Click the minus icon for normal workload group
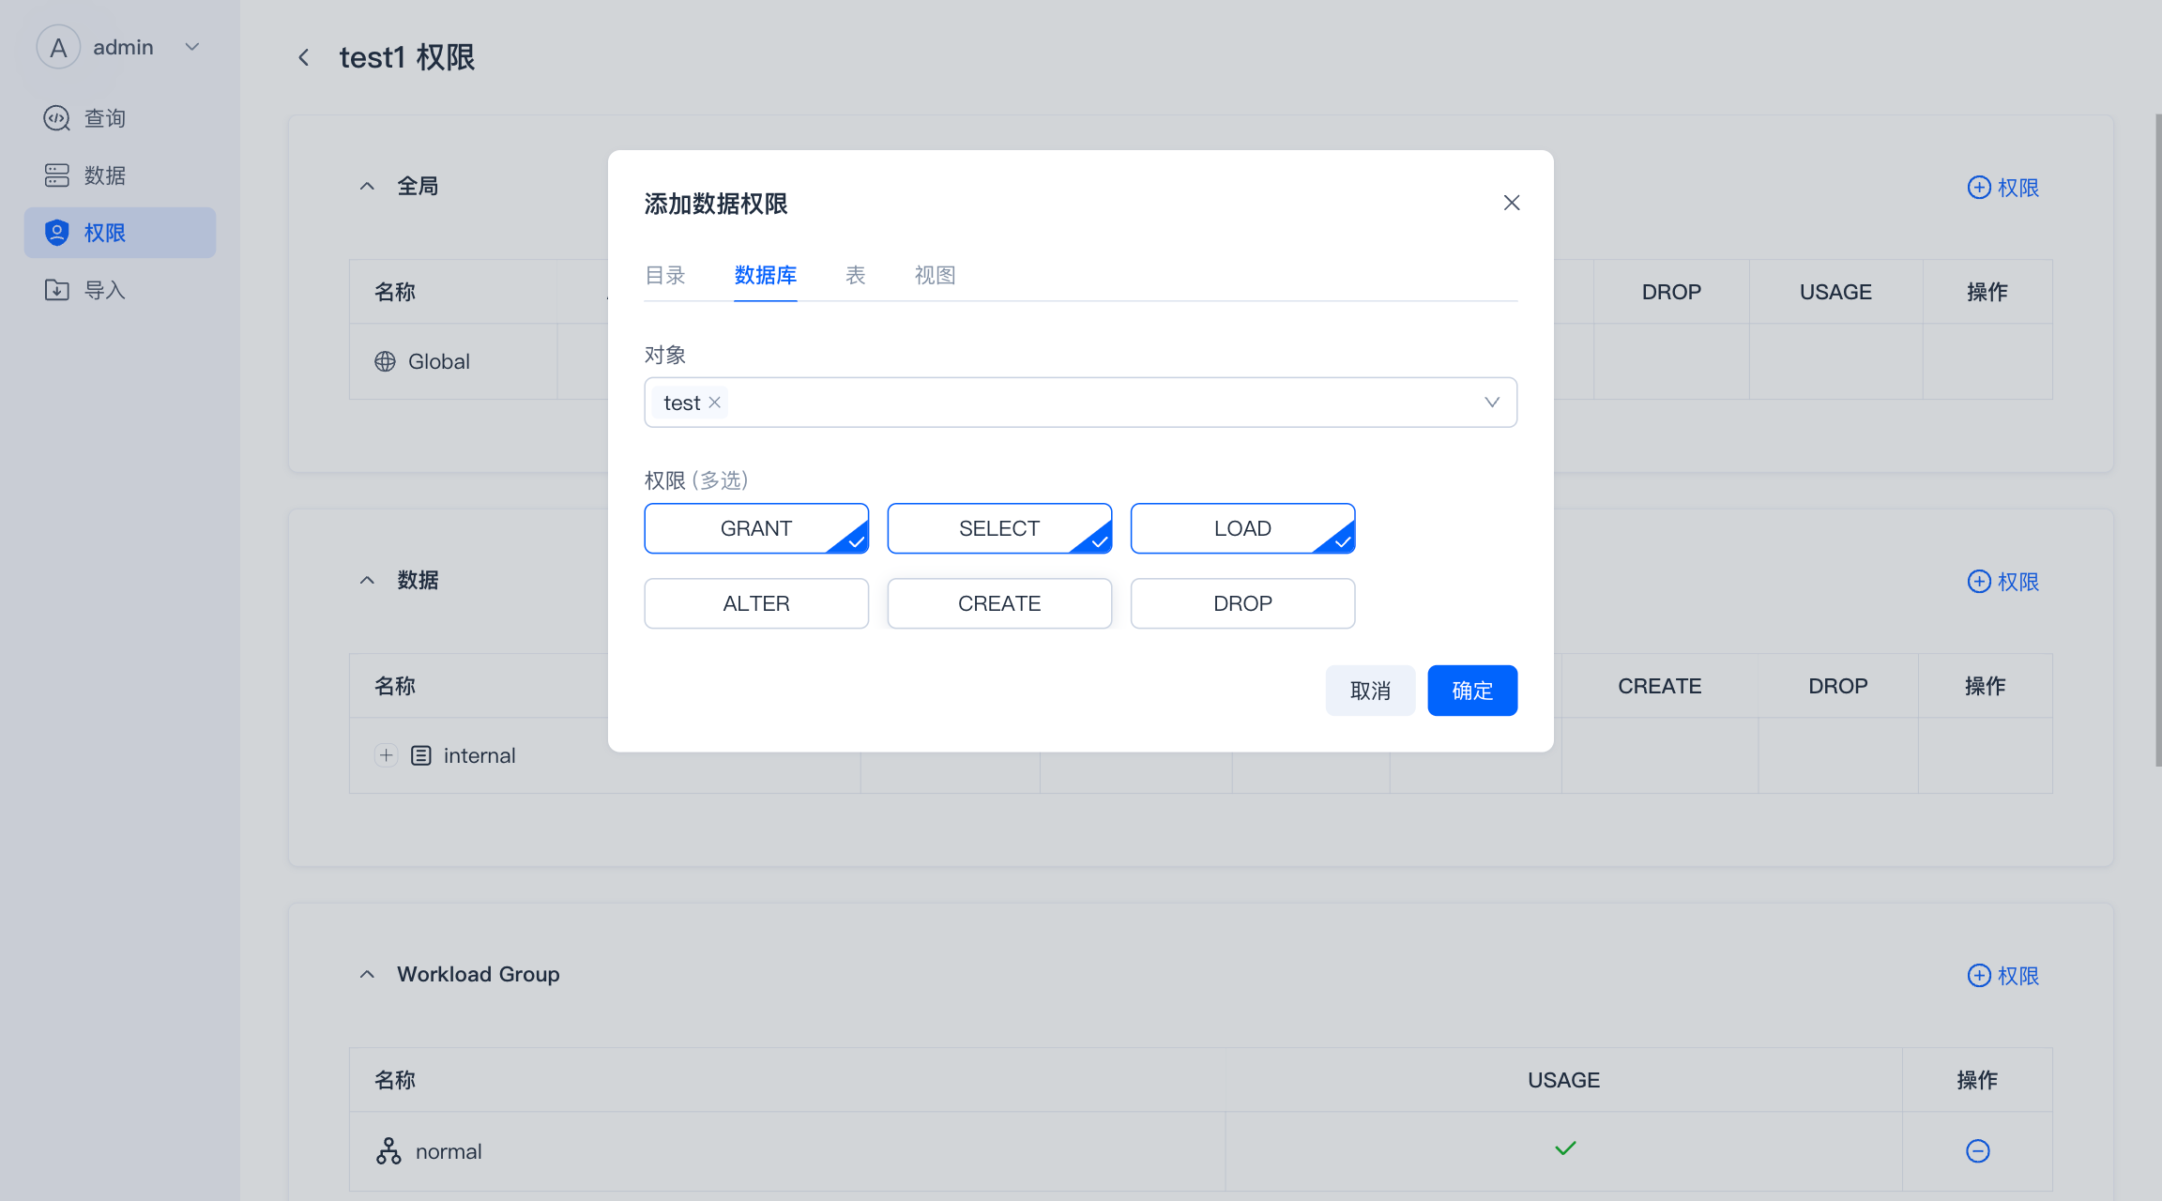Viewport: 2162px width, 1201px height. point(1977,1151)
